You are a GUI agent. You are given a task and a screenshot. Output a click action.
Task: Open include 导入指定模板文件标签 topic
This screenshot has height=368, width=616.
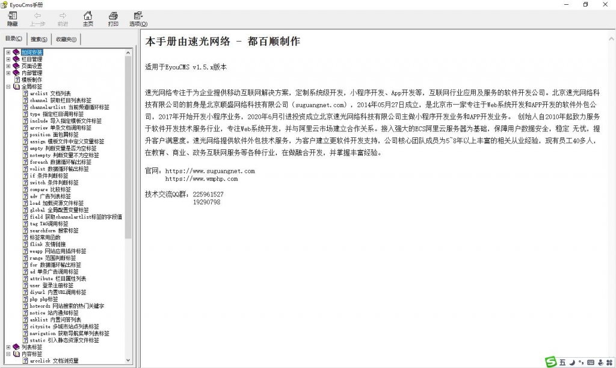(x=66, y=121)
